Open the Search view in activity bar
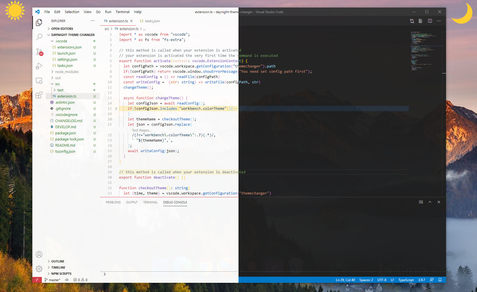The image size is (477, 292). click(39, 37)
